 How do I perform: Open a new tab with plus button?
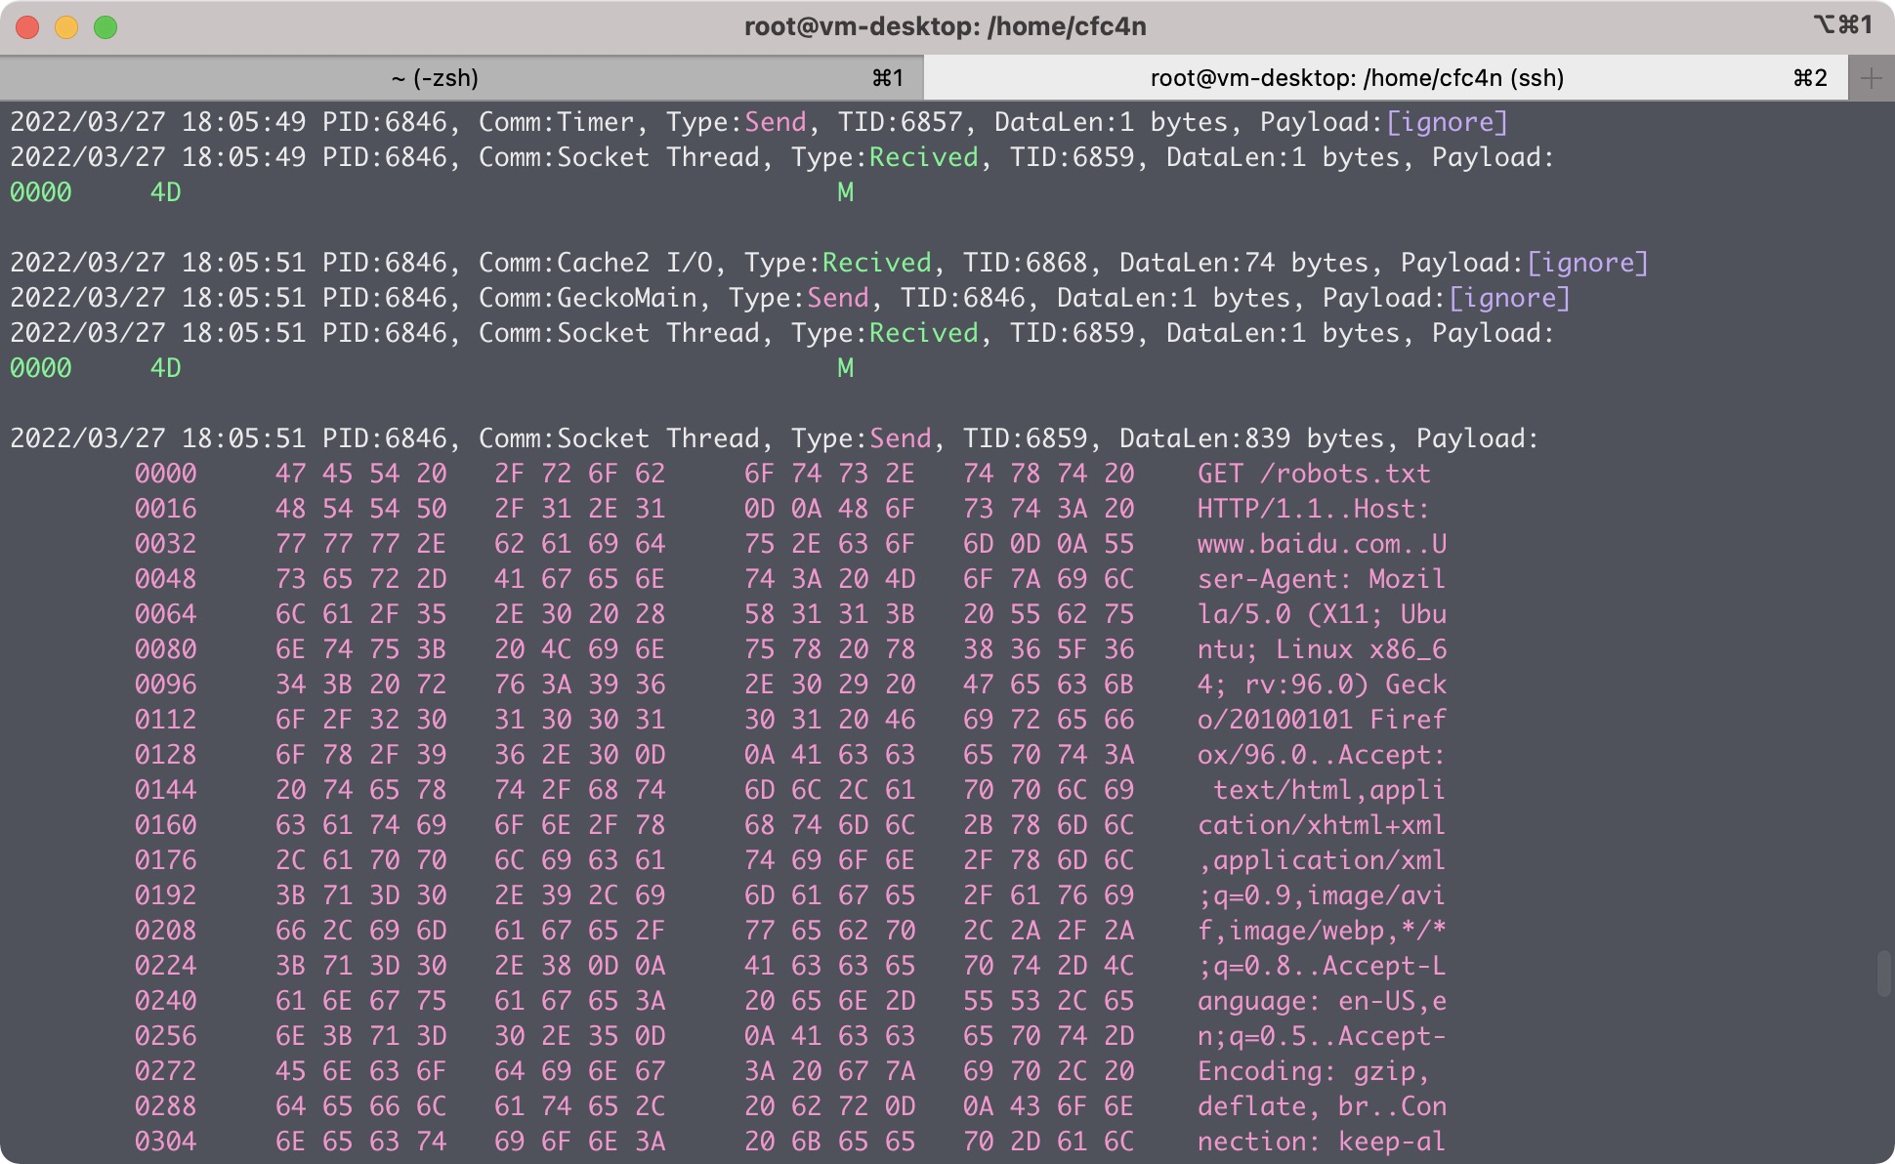click(x=1871, y=78)
